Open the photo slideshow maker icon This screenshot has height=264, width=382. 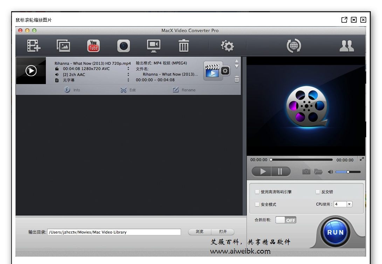63,46
